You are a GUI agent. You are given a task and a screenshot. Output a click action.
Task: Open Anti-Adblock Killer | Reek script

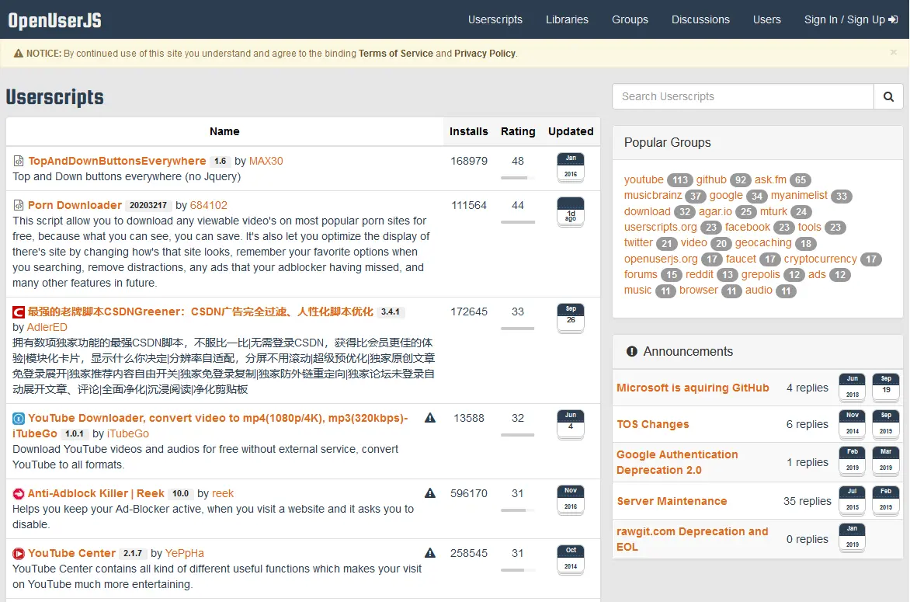[96, 493]
